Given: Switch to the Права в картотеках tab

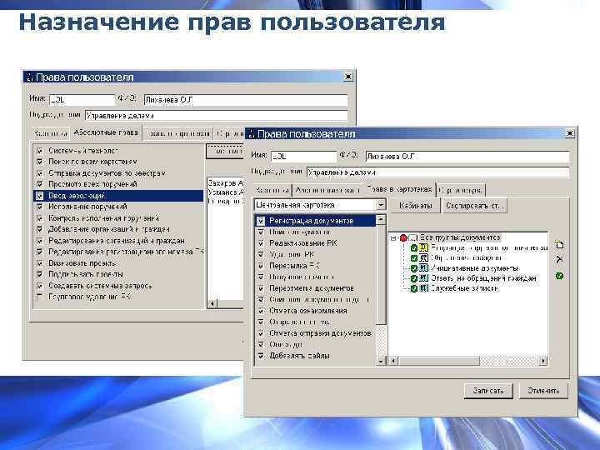Looking at the screenshot, I should click(398, 189).
